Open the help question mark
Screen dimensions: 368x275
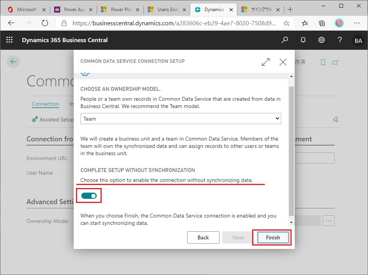pos(340,40)
